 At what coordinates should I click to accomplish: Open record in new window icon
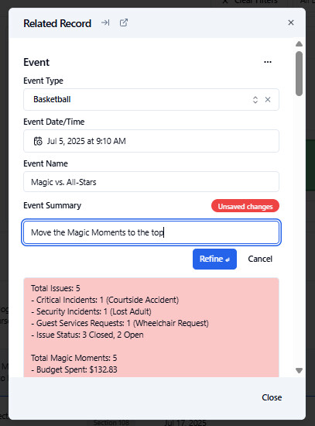[x=124, y=22]
